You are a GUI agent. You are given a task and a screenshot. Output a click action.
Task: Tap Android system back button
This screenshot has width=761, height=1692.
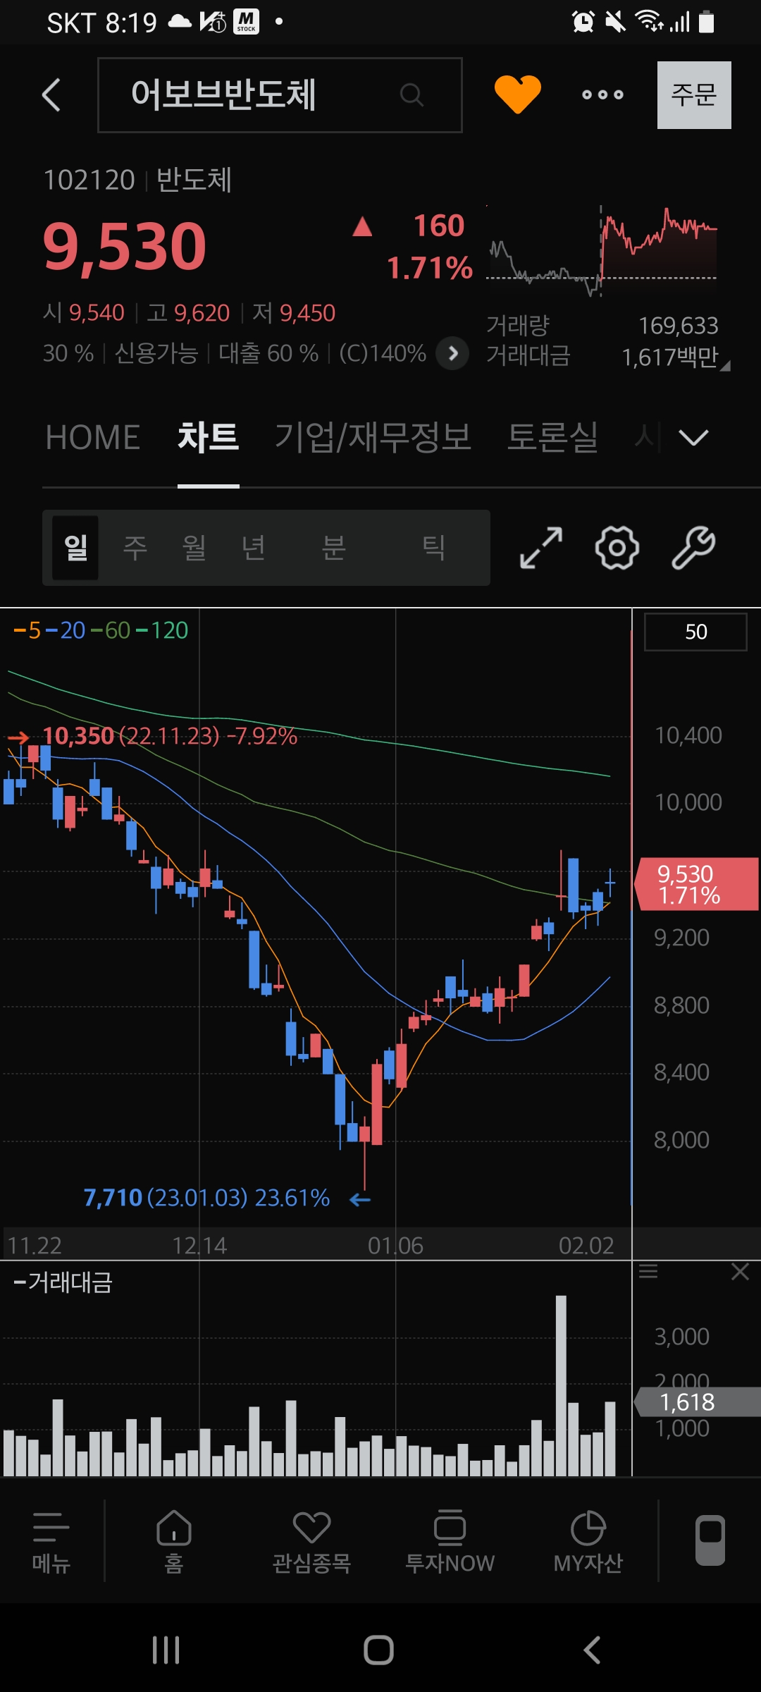point(592,1650)
